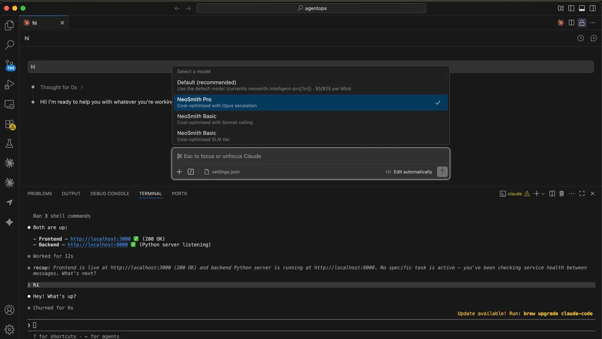Kill the terminal with trash icon
The width and height of the screenshot is (602, 339).
coord(562,194)
